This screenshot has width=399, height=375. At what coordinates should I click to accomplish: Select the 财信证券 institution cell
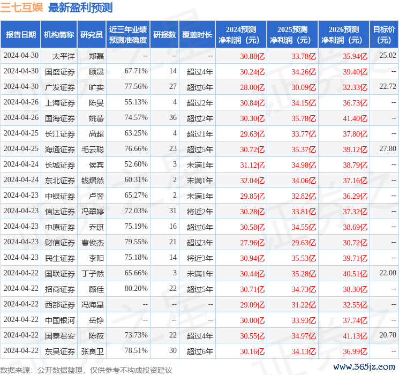[x=60, y=243]
